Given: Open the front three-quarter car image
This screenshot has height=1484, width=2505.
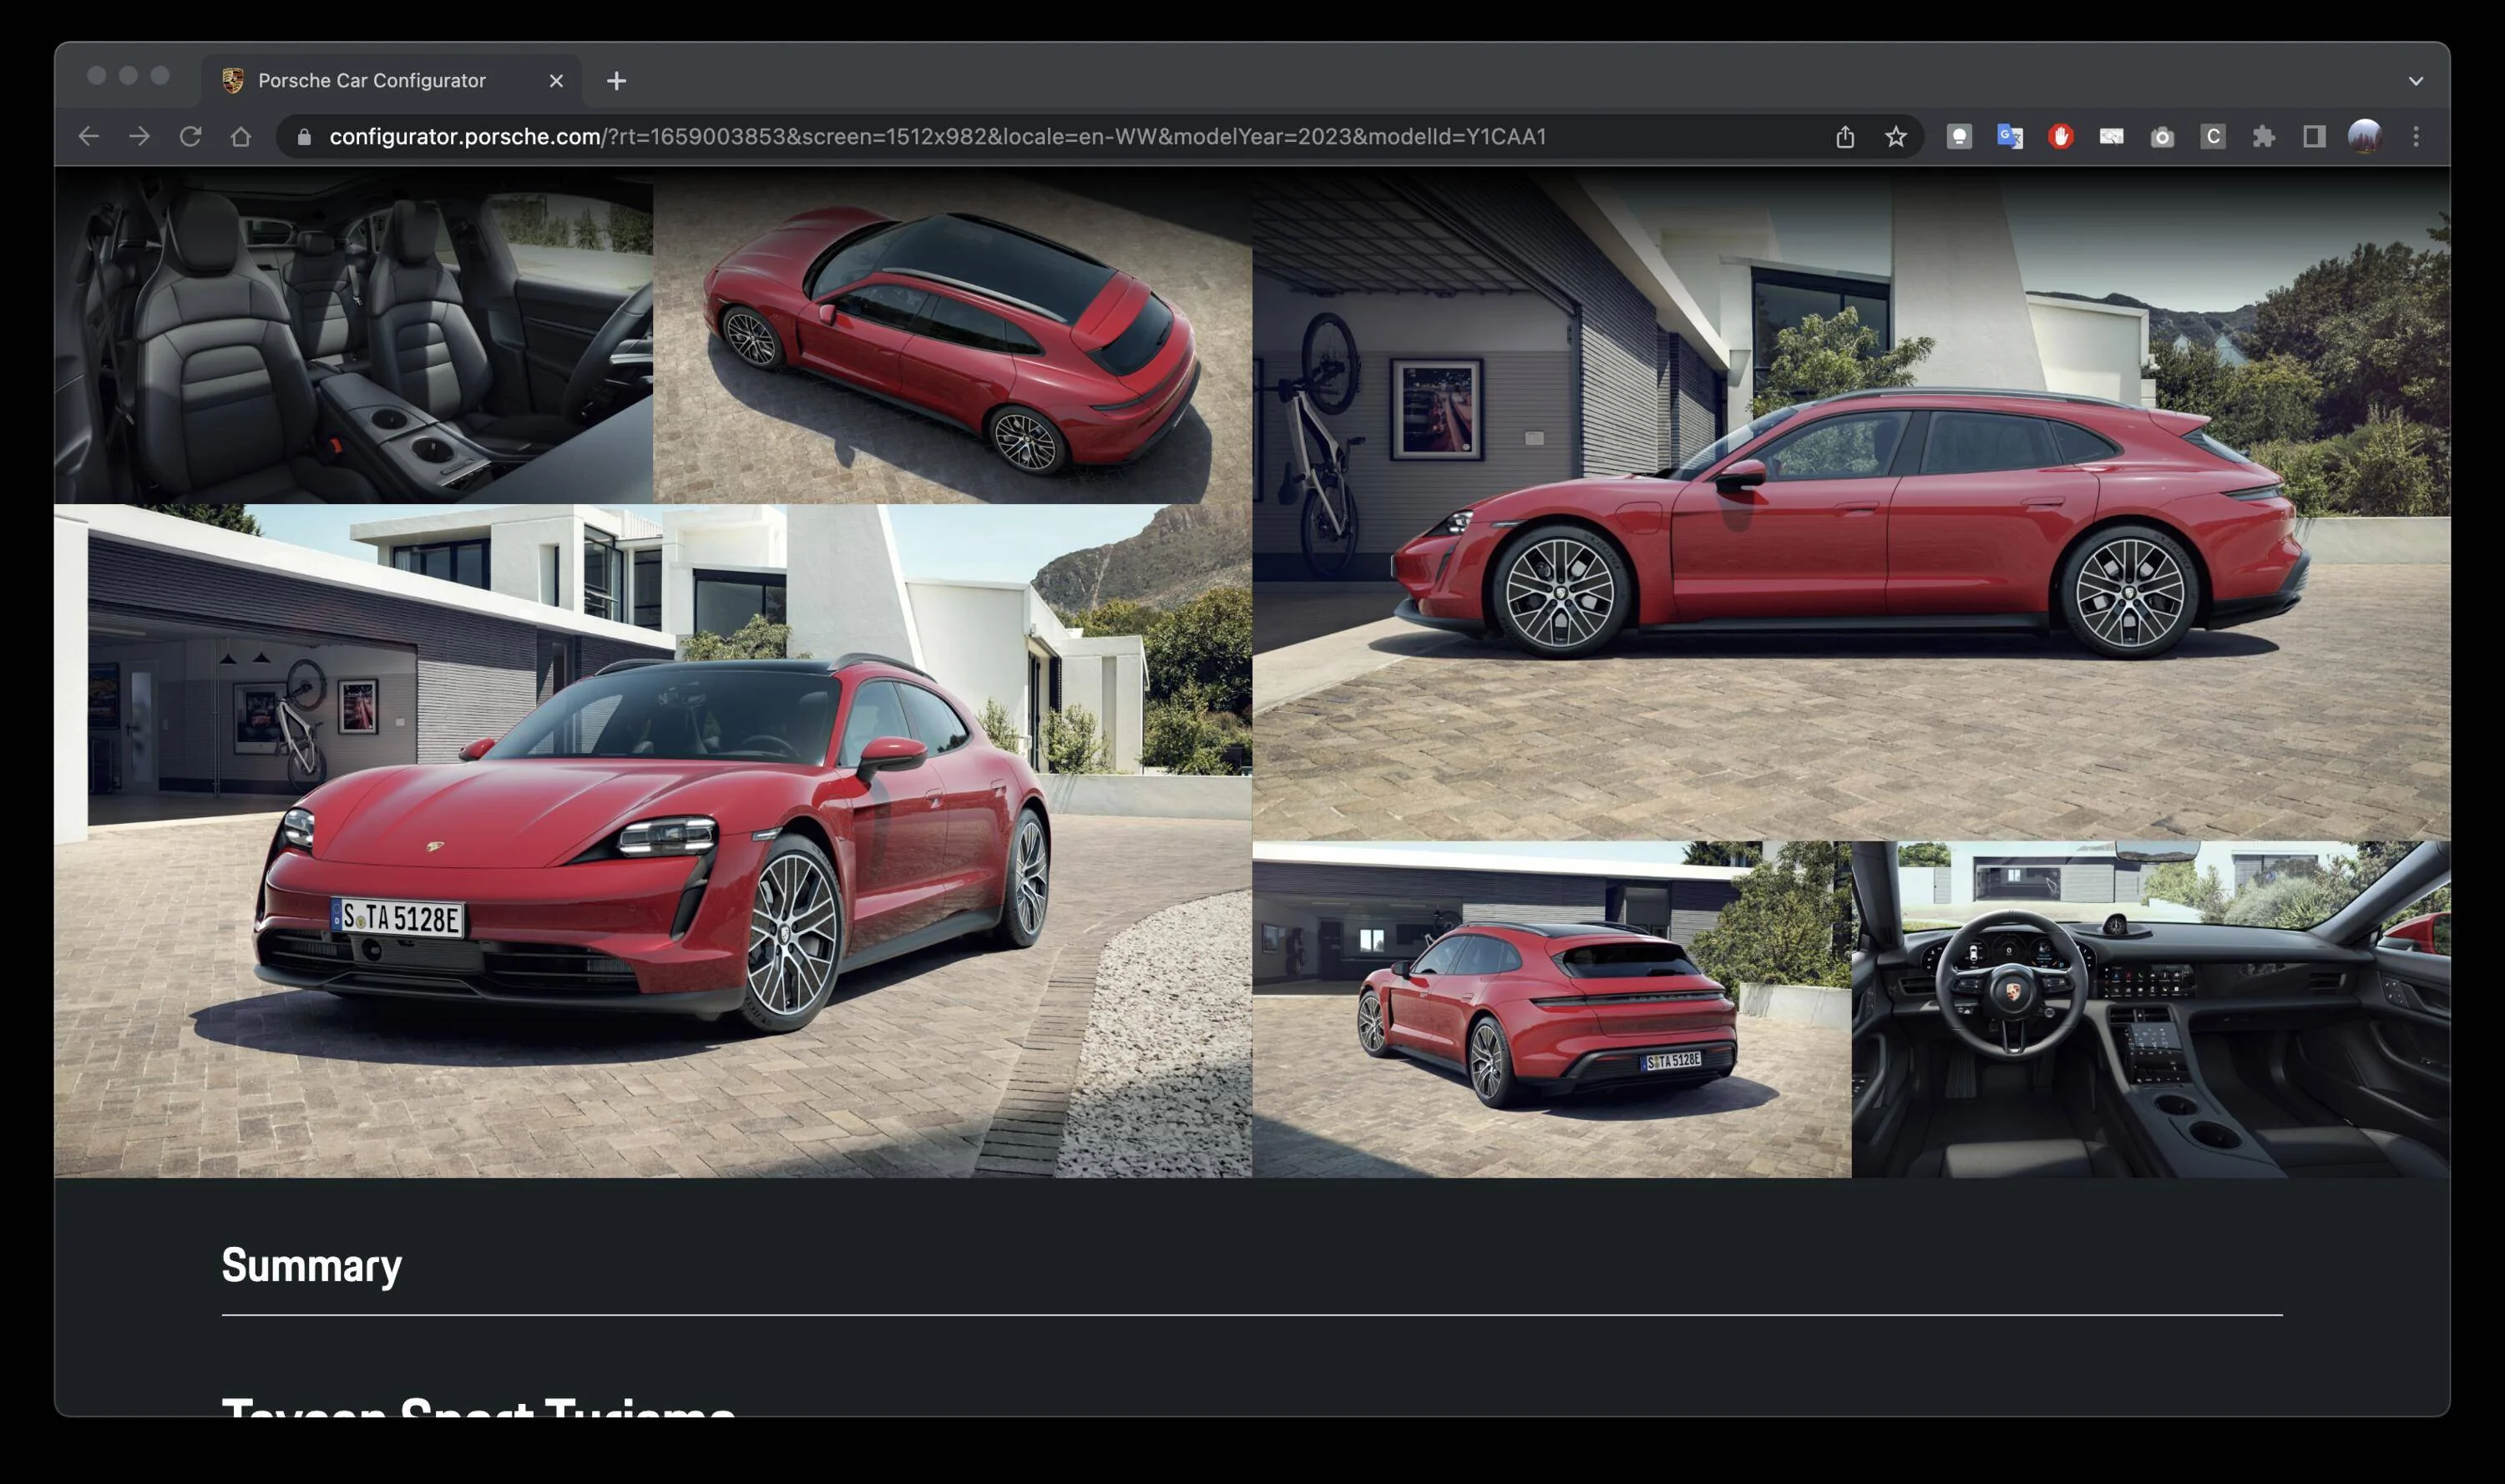Looking at the screenshot, I should [x=652, y=840].
